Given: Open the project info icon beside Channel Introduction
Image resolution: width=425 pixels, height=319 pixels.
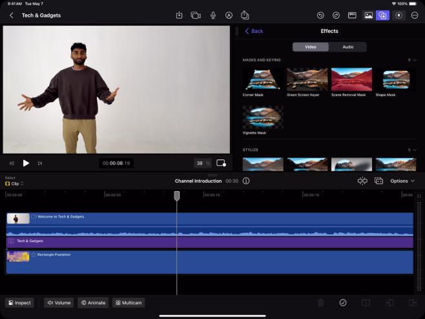Looking at the screenshot, I should [246, 181].
